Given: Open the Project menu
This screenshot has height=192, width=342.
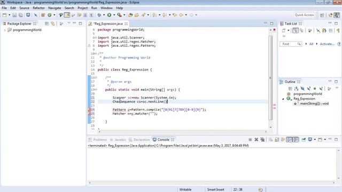Looking at the screenshot, I should [x=82, y=8].
